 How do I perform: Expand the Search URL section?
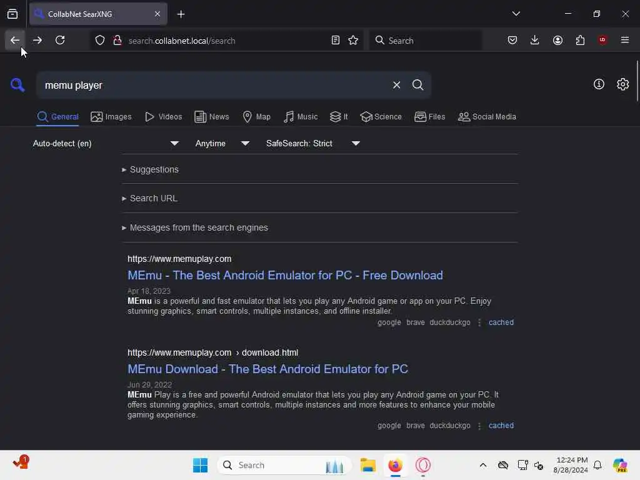pyautogui.click(x=150, y=198)
